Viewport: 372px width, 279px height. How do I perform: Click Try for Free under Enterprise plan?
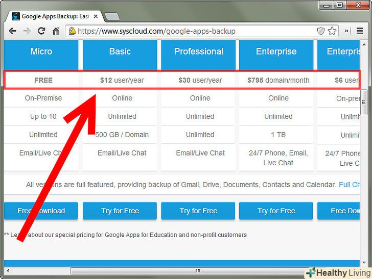coord(276,211)
